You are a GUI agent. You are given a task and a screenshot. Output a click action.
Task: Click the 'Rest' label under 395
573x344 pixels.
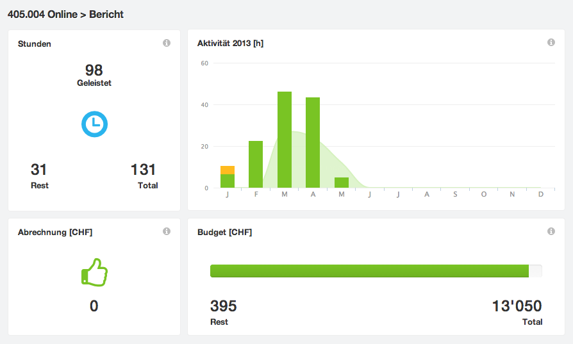219,322
